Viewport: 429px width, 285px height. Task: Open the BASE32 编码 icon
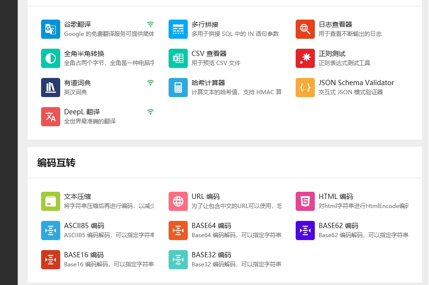178,260
